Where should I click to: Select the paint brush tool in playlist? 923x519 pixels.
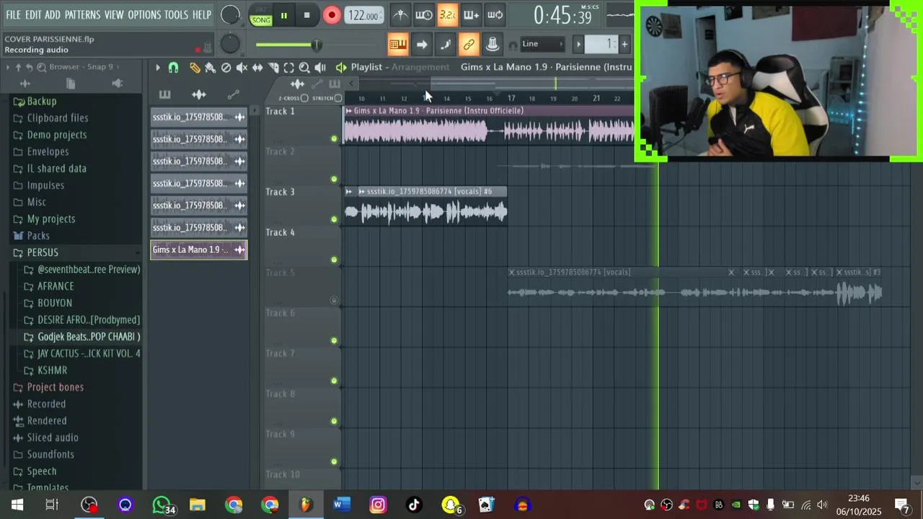[210, 68]
